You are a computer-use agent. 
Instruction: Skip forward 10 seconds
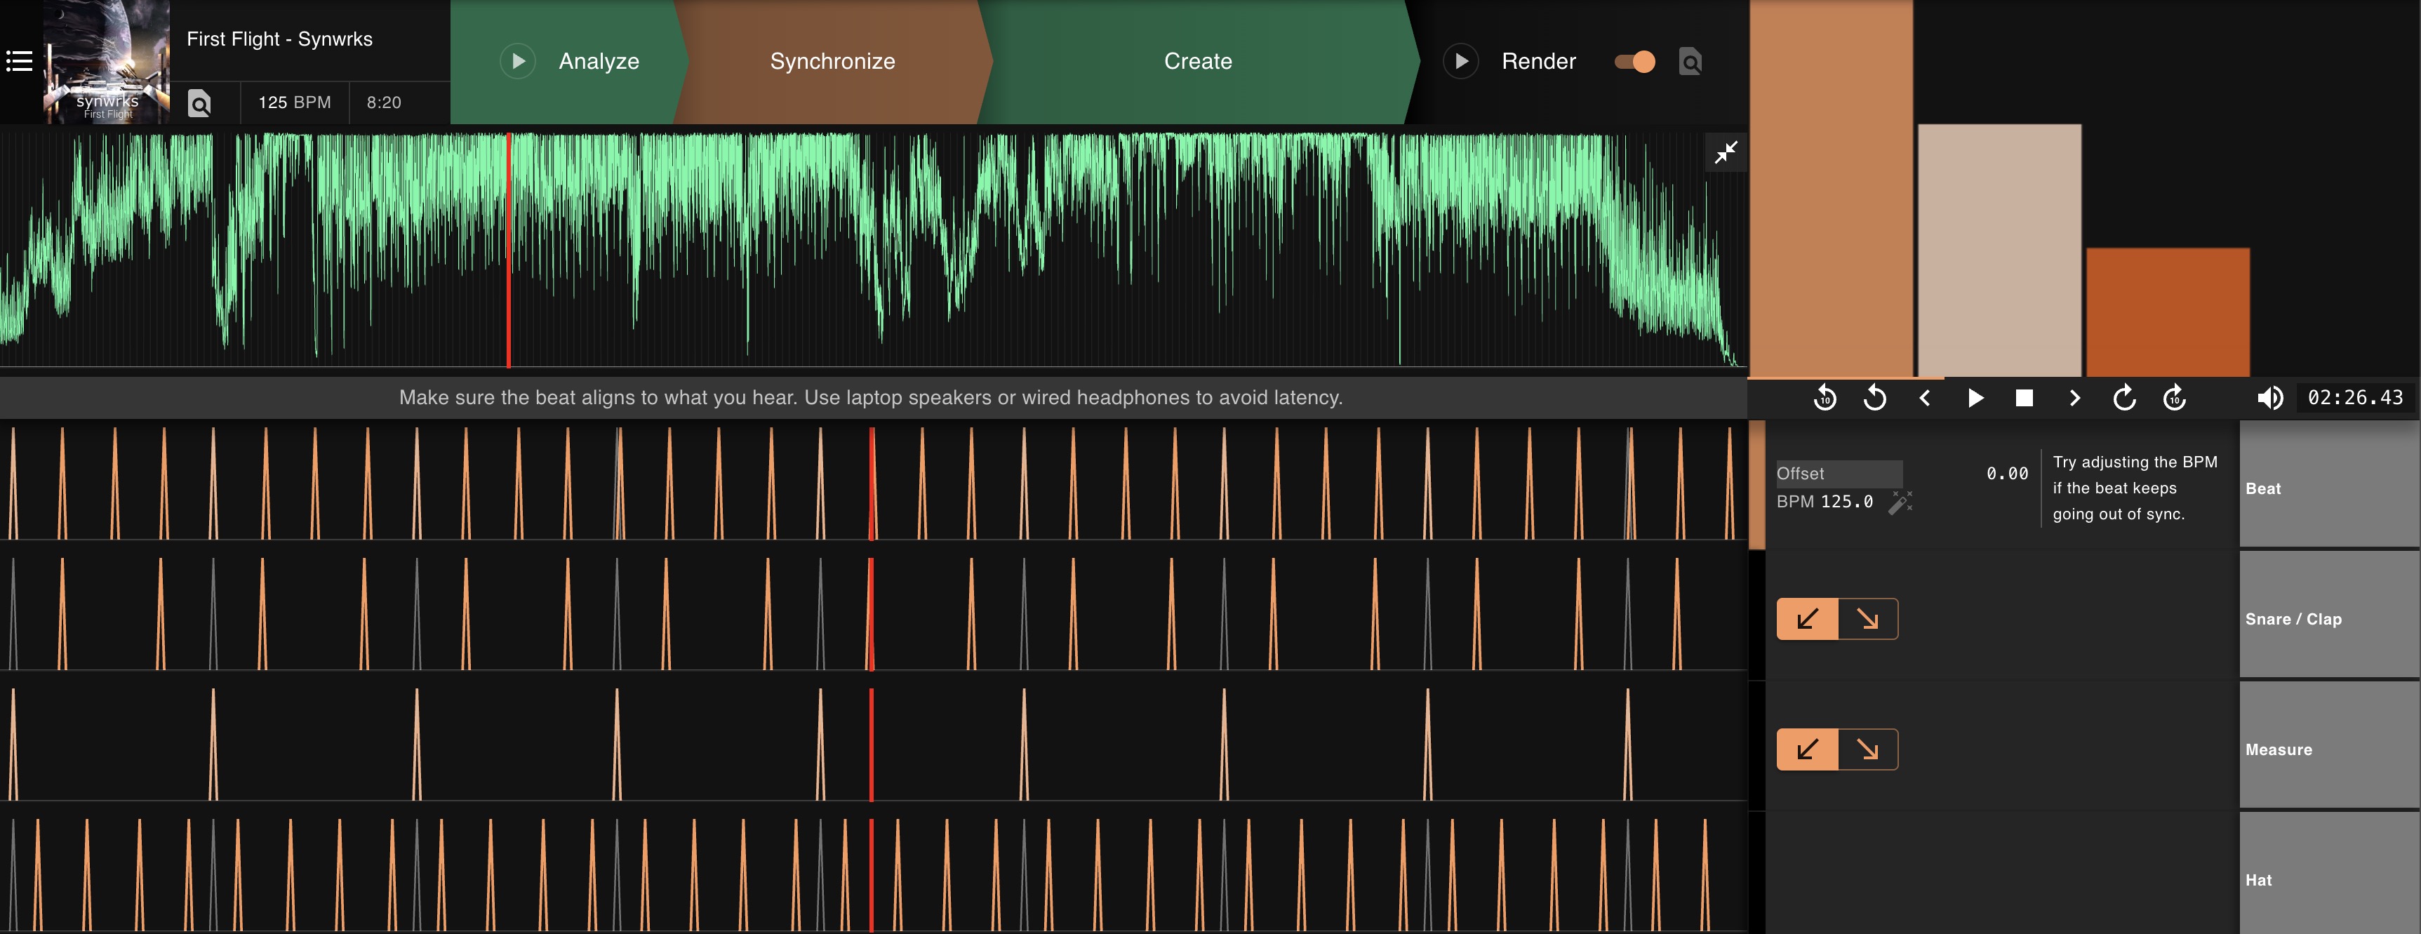2174,397
